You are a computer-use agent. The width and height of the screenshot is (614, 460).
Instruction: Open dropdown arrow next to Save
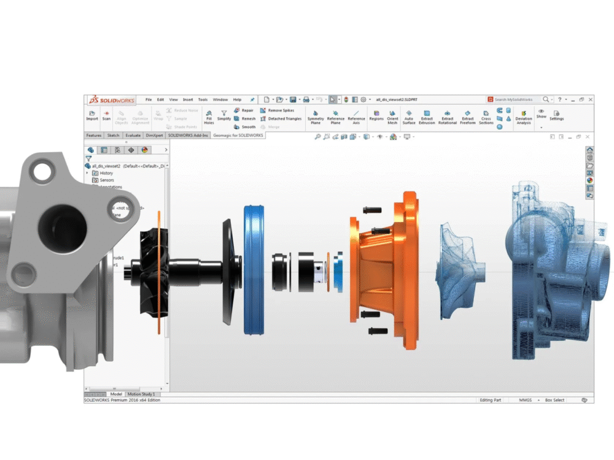[x=300, y=100]
